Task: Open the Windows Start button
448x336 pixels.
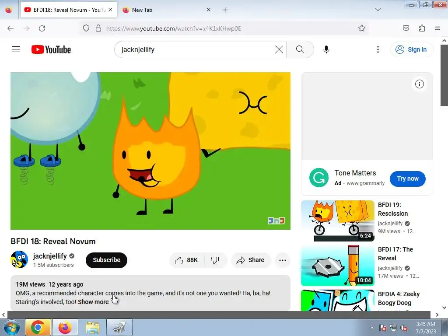Action: pyautogui.click(x=12, y=327)
